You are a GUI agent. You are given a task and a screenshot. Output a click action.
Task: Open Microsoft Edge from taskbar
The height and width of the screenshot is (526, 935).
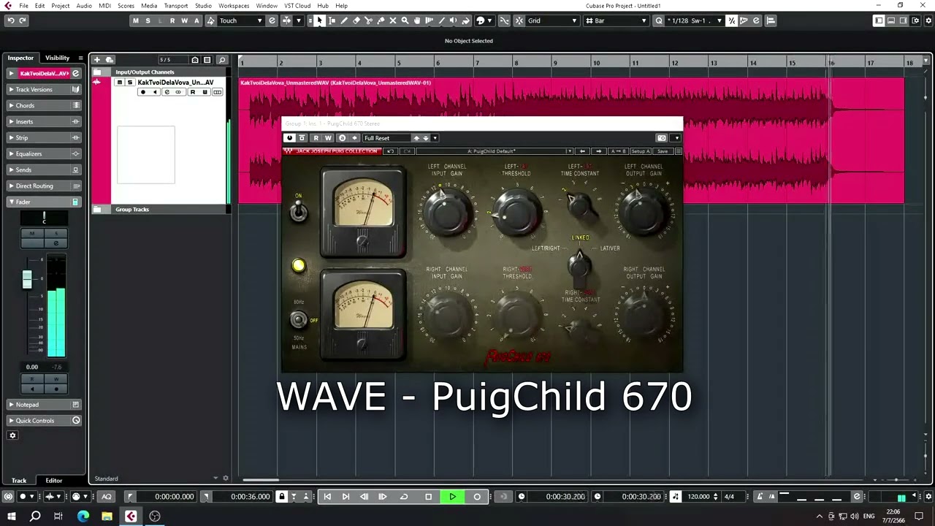pos(83,517)
